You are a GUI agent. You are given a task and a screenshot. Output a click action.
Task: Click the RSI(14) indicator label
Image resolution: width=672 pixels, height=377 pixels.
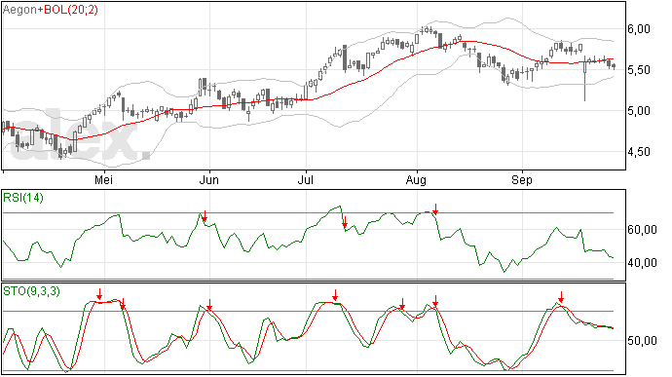[23, 198]
